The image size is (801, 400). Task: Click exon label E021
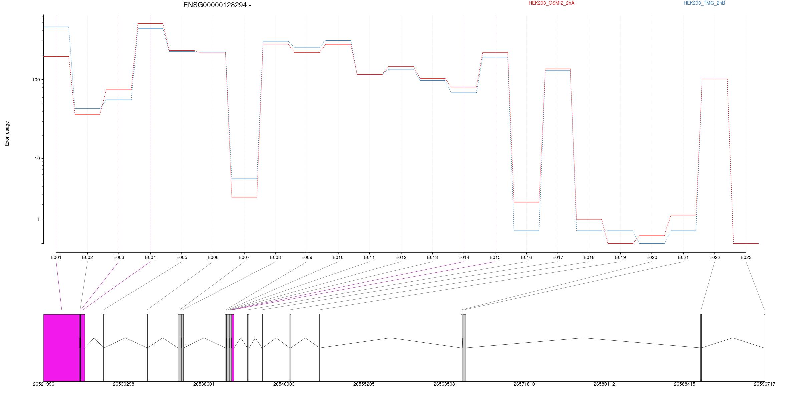pyautogui.click(x=683, y=257)
